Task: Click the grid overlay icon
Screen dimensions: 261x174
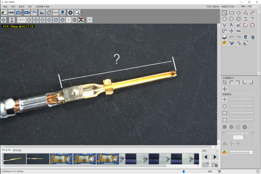Action: tap(224, 127)
